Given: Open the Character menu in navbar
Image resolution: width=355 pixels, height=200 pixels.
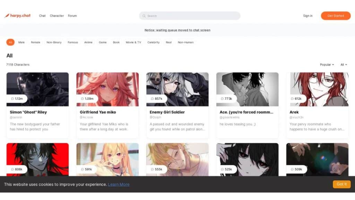Looking at the screenshot, I should tap(57, 16).
